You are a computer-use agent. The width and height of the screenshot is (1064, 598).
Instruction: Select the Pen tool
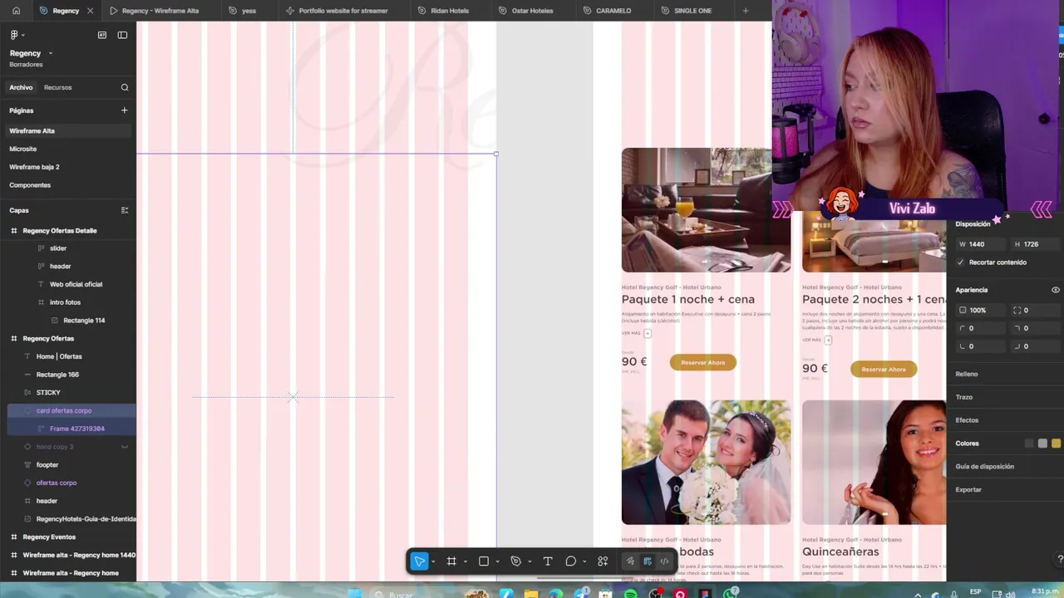tap(515, 561)
